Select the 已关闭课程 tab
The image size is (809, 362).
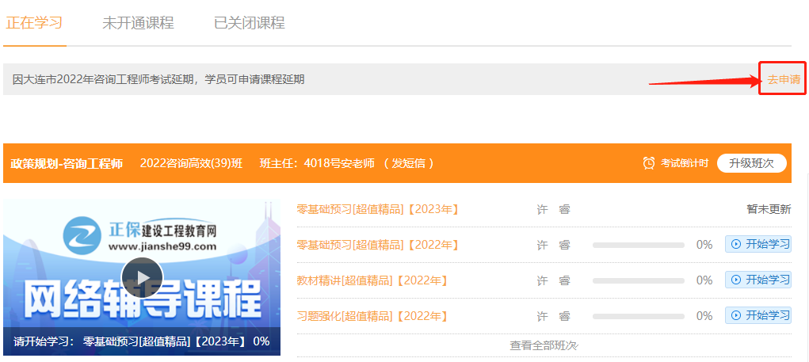tap(249, 23)
